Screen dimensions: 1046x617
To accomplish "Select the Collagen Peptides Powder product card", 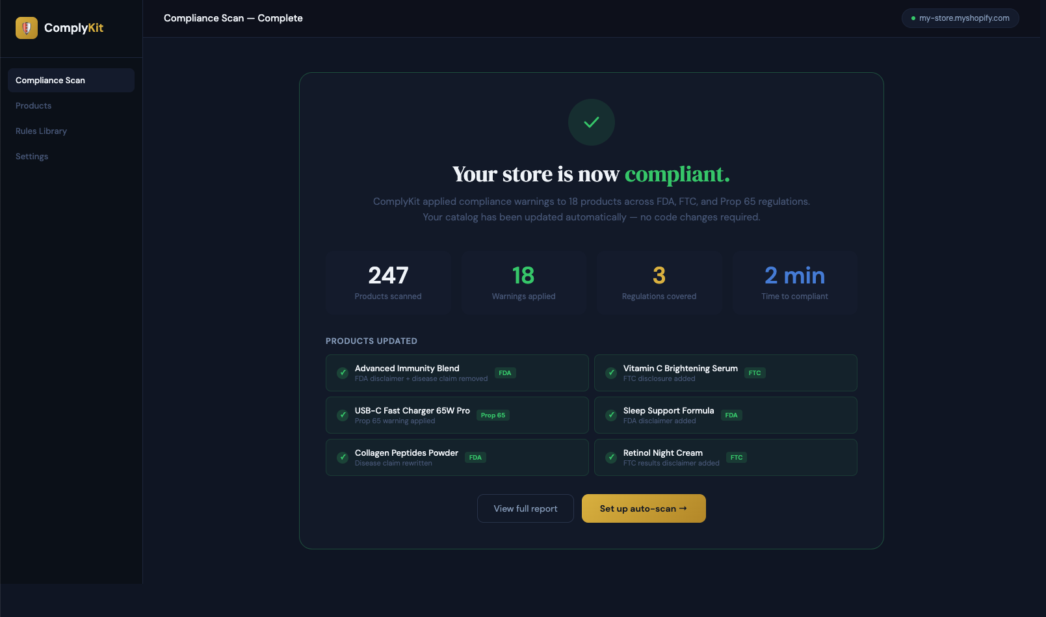I will (x=456, y=457).
